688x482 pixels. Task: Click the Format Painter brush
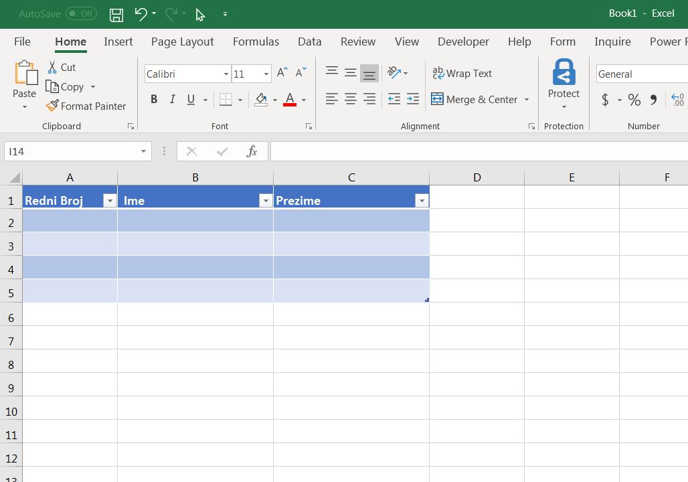click(x=86, y=106)
